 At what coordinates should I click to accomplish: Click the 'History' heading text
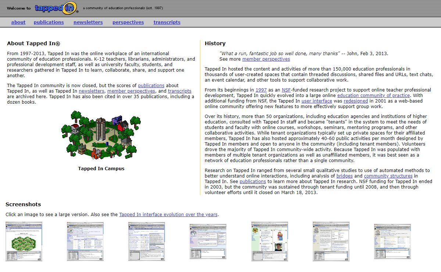pyautogui.click(x=215, y=43)
